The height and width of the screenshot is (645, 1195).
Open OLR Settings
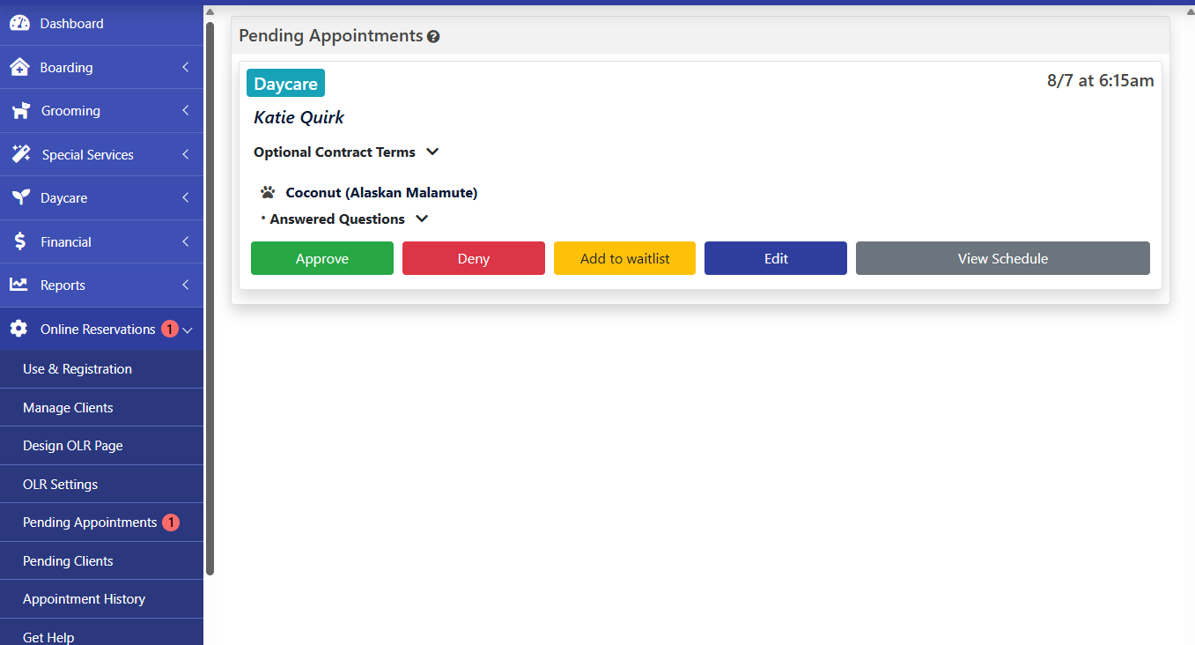[x=101, y=485]
